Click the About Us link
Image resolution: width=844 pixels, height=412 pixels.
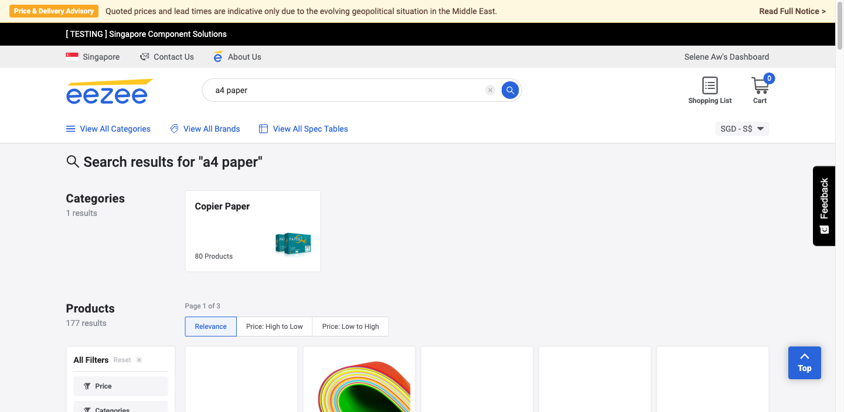click(244, 57)
